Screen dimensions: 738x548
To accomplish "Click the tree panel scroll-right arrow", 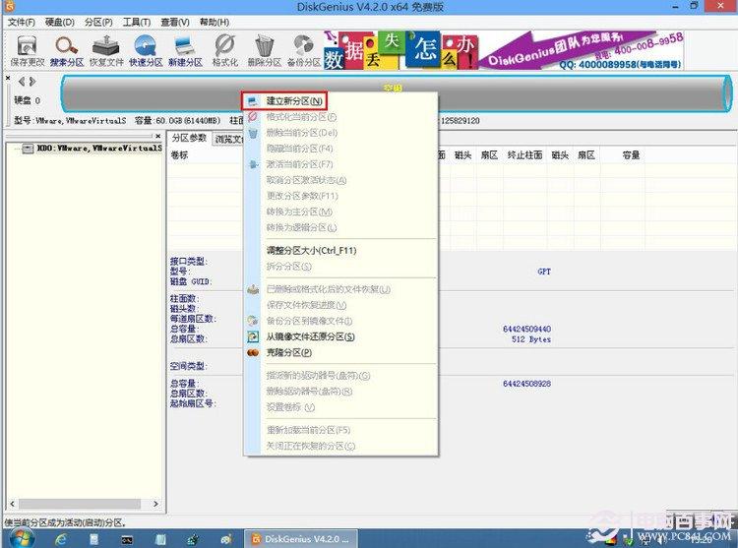I will 155,504.
